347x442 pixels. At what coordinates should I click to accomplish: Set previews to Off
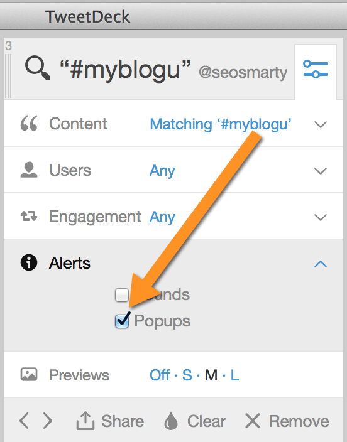(160, 375)
